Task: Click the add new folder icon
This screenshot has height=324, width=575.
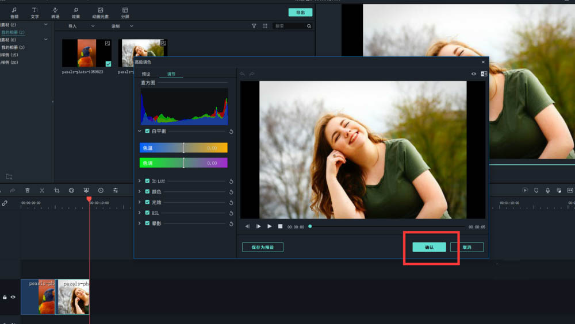Action: (x=9, y=177)
